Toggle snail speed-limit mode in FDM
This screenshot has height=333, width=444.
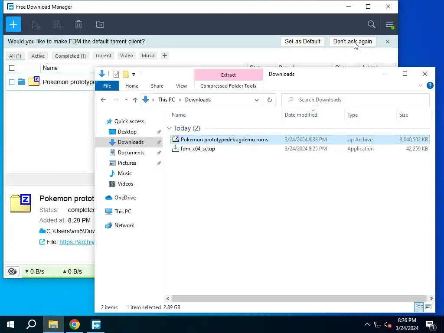[13, 271]
